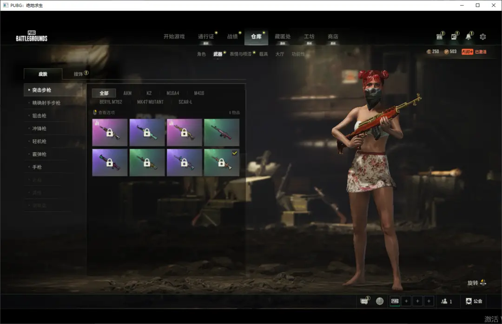Show all skins with the 全部 filter
502x324 pixels.
click(104, 93)
